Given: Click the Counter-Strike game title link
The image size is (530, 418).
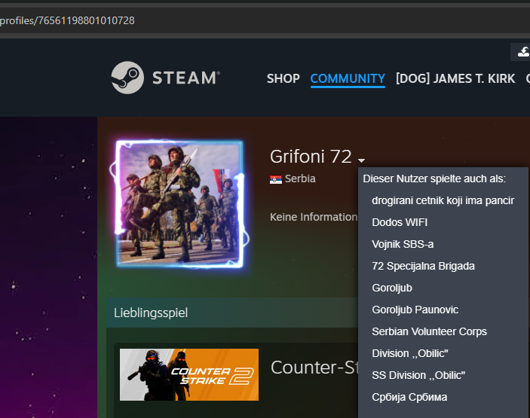Looking at the screenshot, I should [x=314, y=368].
